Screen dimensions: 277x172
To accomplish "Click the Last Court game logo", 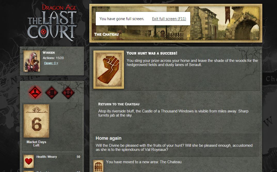I will (x=52, y=22).
